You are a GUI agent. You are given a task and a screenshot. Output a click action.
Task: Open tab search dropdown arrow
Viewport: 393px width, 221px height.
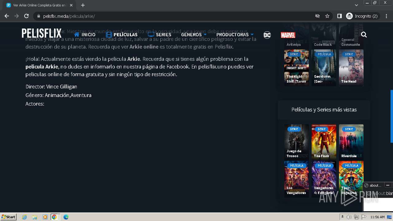point(356,5)
